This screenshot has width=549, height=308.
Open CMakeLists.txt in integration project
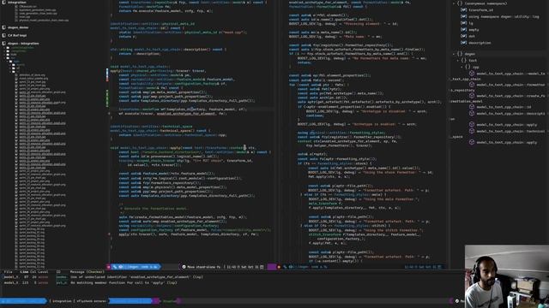(27, 6)
